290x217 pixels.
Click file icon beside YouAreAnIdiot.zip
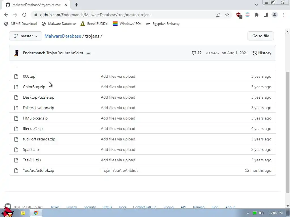coord(16,170)
